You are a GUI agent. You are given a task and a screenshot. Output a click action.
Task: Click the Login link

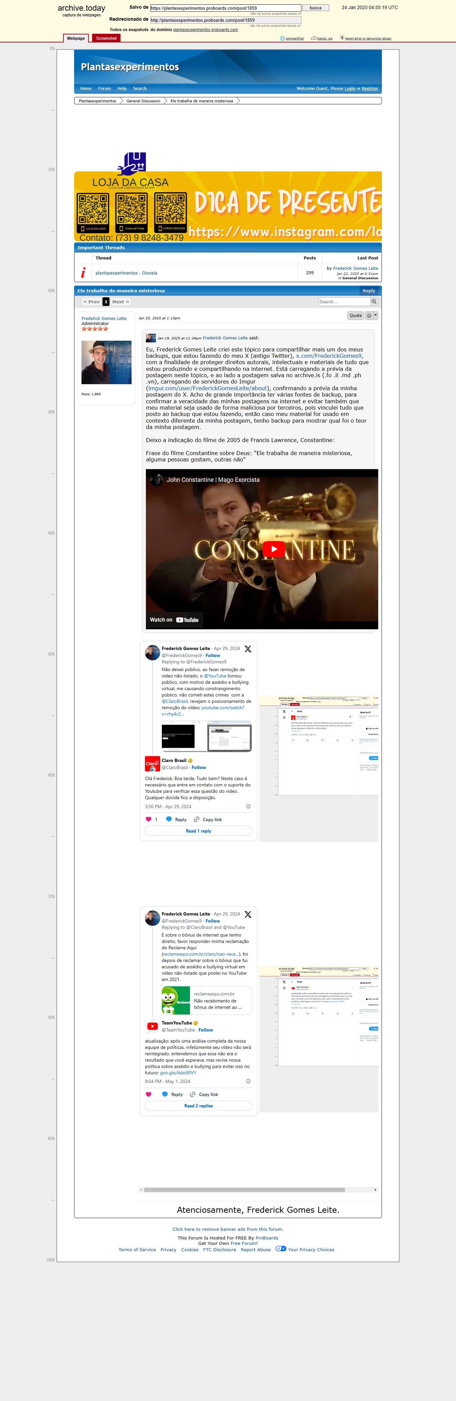(350, 89)
